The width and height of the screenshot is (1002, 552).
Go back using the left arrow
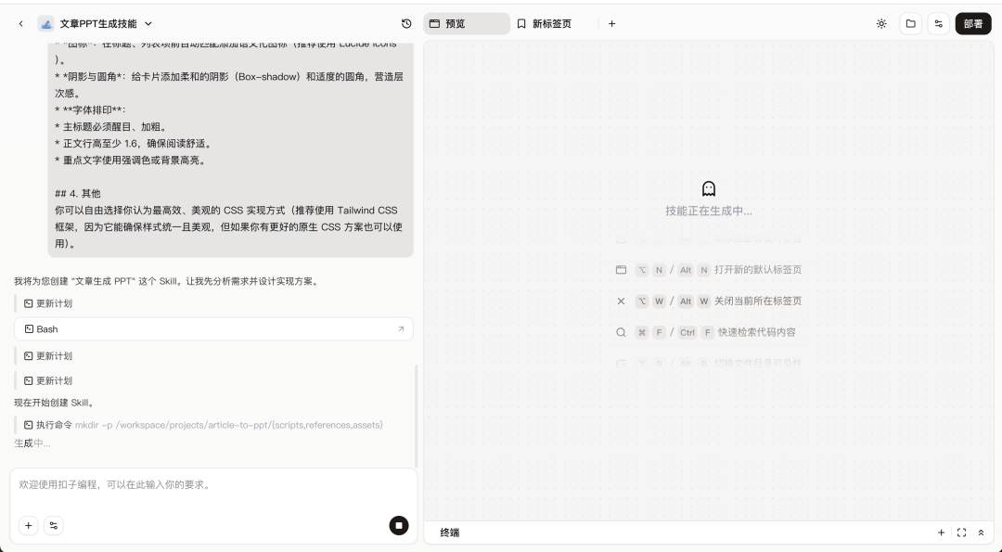[21, 23]
